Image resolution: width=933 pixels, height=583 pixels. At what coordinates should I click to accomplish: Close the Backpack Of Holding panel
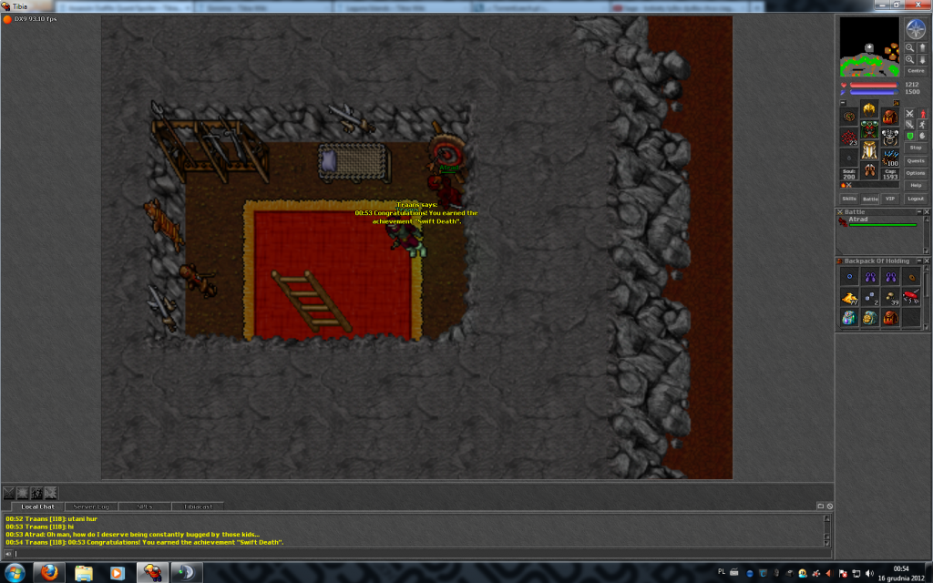926,261
